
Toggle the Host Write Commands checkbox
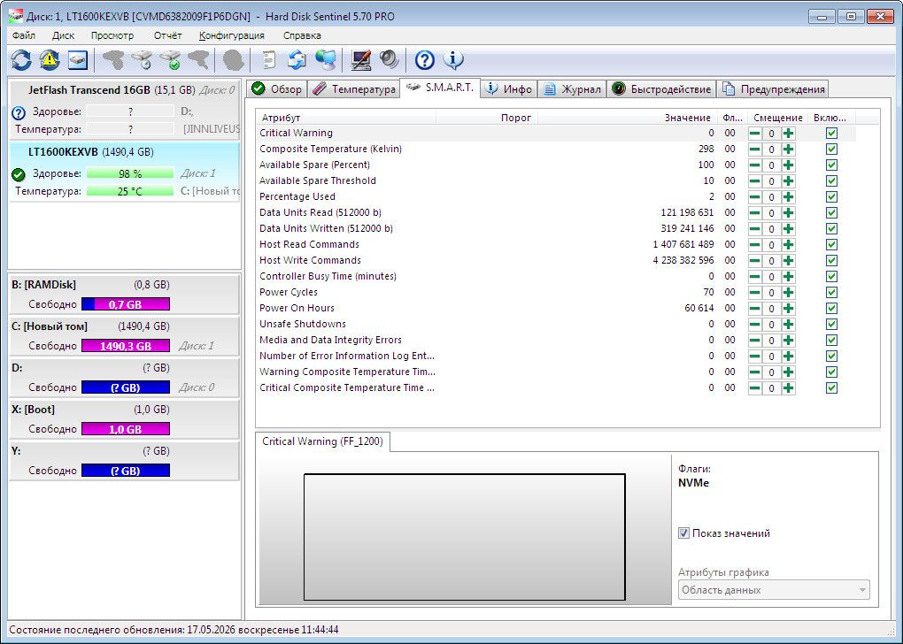[831, 261]
